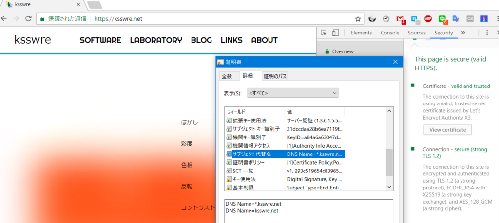Viewport: 499px width, 223px height.
Task: Click the DNS Name=*.ksswre.net detail line
Action: [253, 204]
